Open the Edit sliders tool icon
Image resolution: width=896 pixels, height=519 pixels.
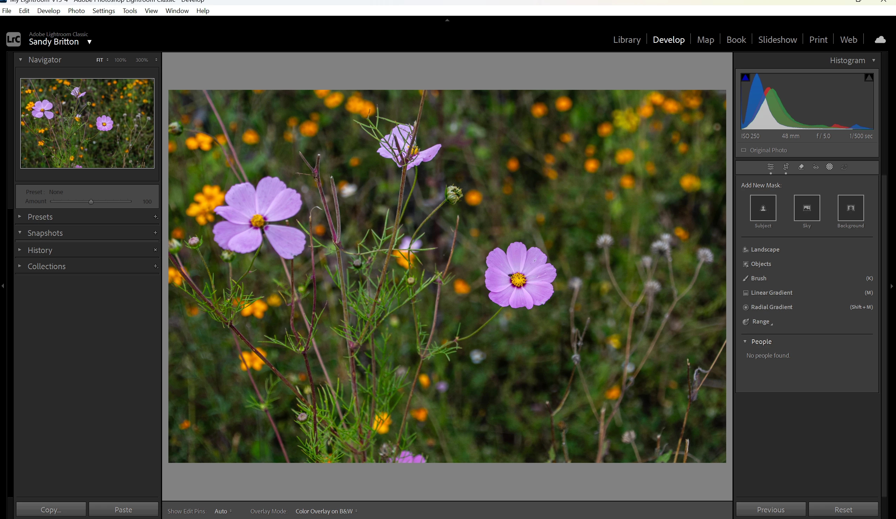click(770, 167)
